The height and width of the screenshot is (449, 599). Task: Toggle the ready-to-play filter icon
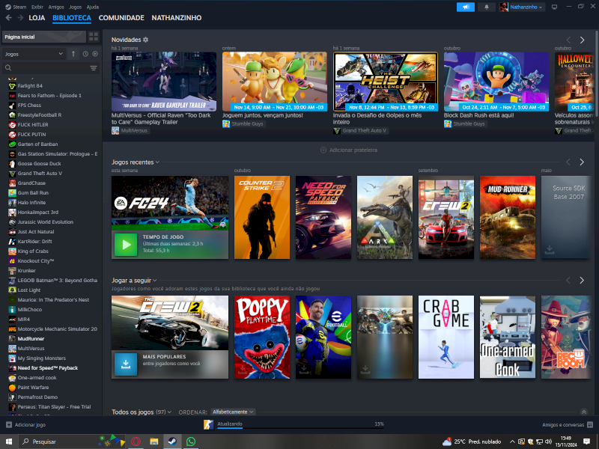95,54
